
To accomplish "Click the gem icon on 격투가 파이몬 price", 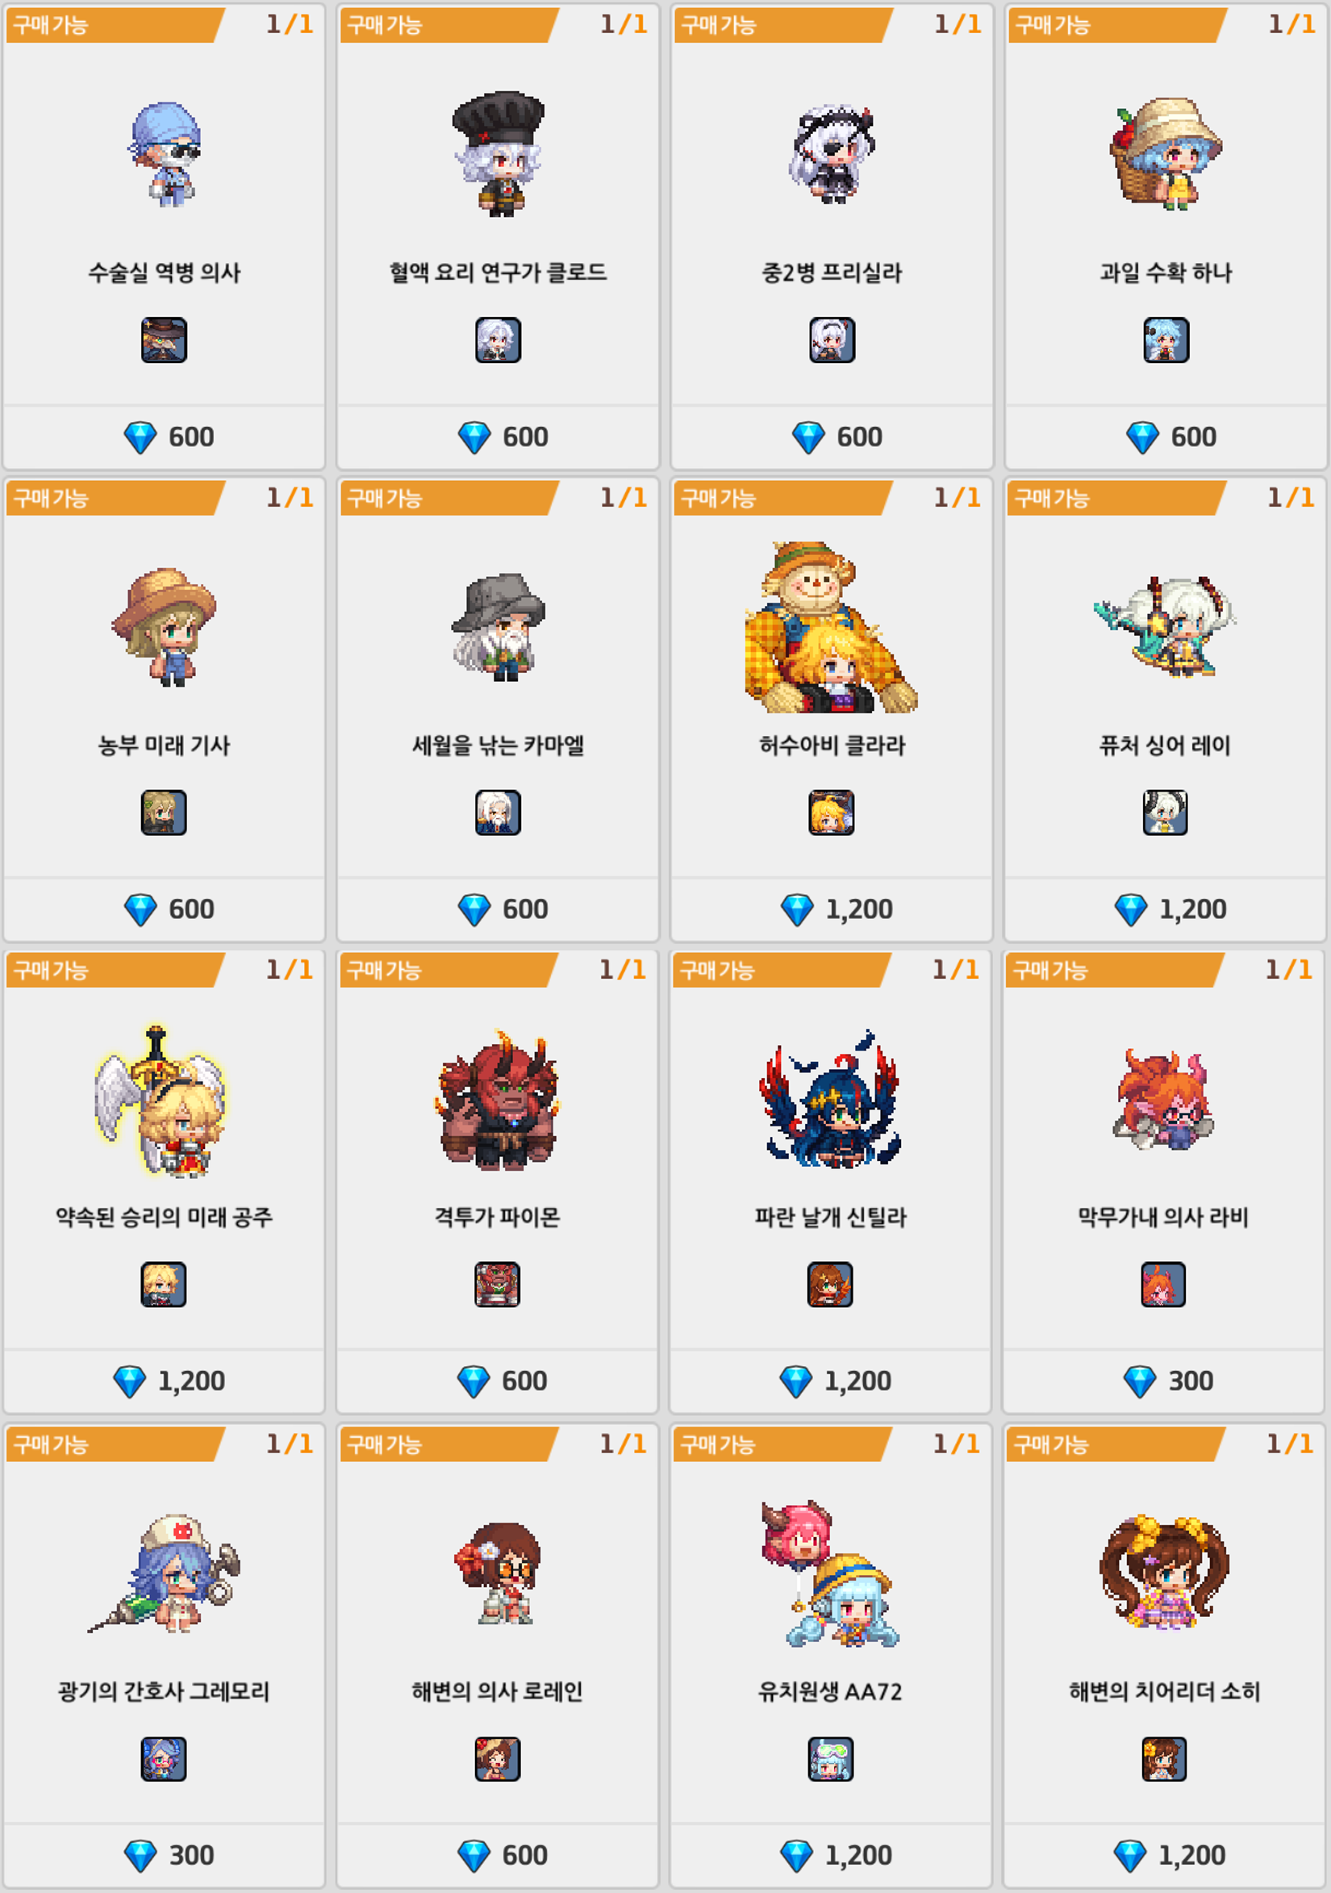I will click(473, 1381).
